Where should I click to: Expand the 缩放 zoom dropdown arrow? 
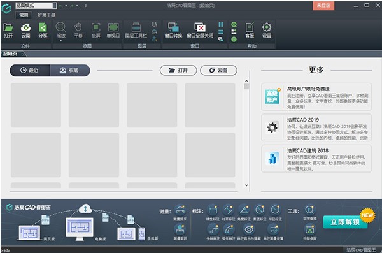(x=60, y=40)
